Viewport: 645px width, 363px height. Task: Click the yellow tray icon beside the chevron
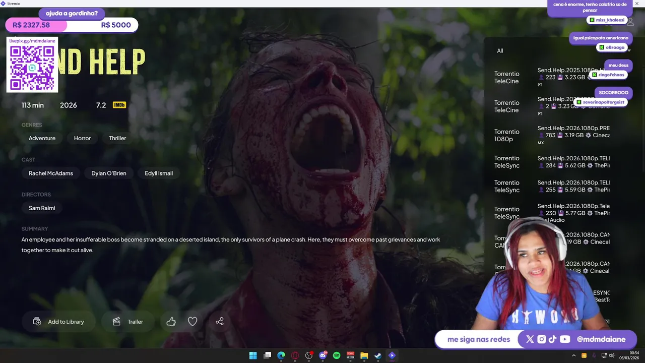(x=584, y=355)
